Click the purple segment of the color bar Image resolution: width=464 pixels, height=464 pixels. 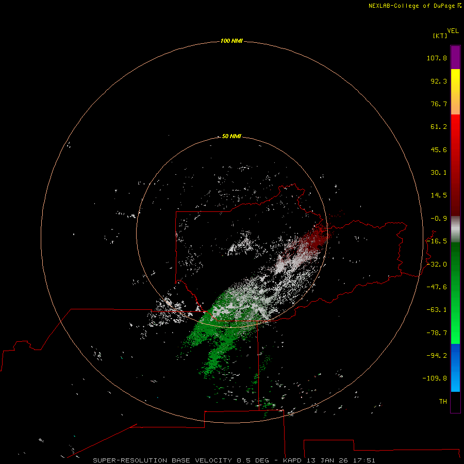tap(455, 57)
